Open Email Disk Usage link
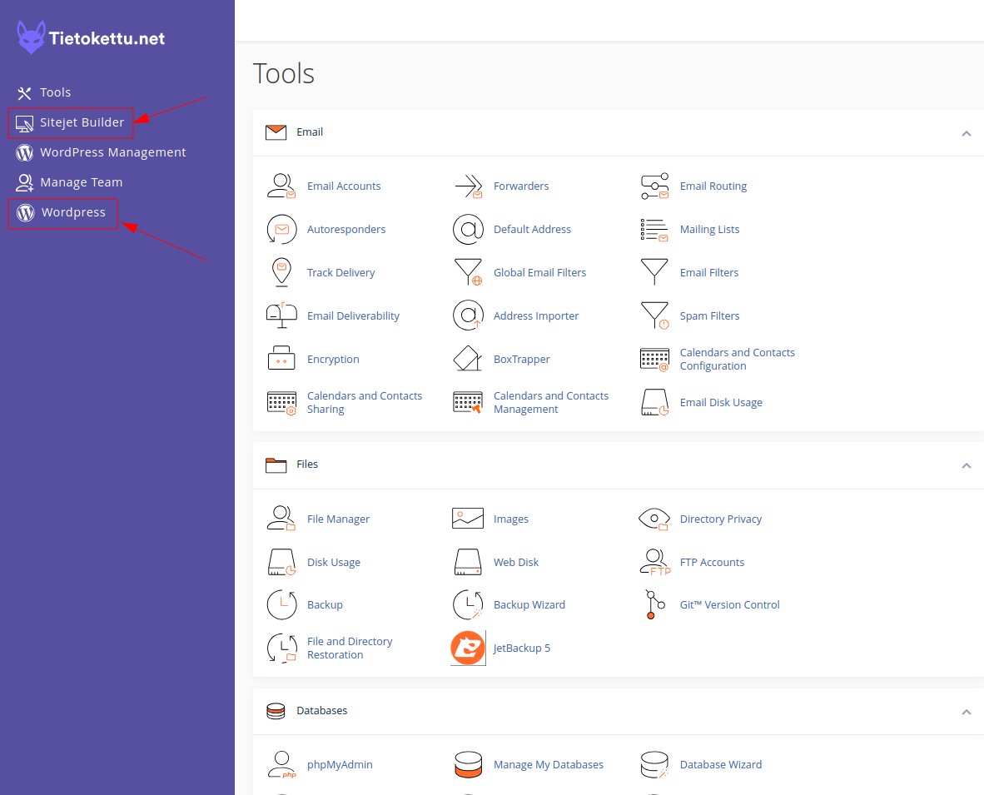984x795 pixels. (x=721, y=403)
